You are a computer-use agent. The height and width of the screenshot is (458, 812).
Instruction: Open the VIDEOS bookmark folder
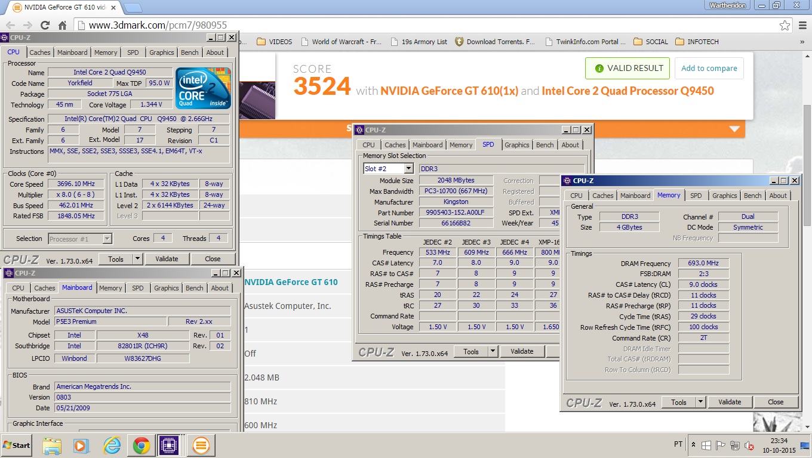(x=275, y=42)
